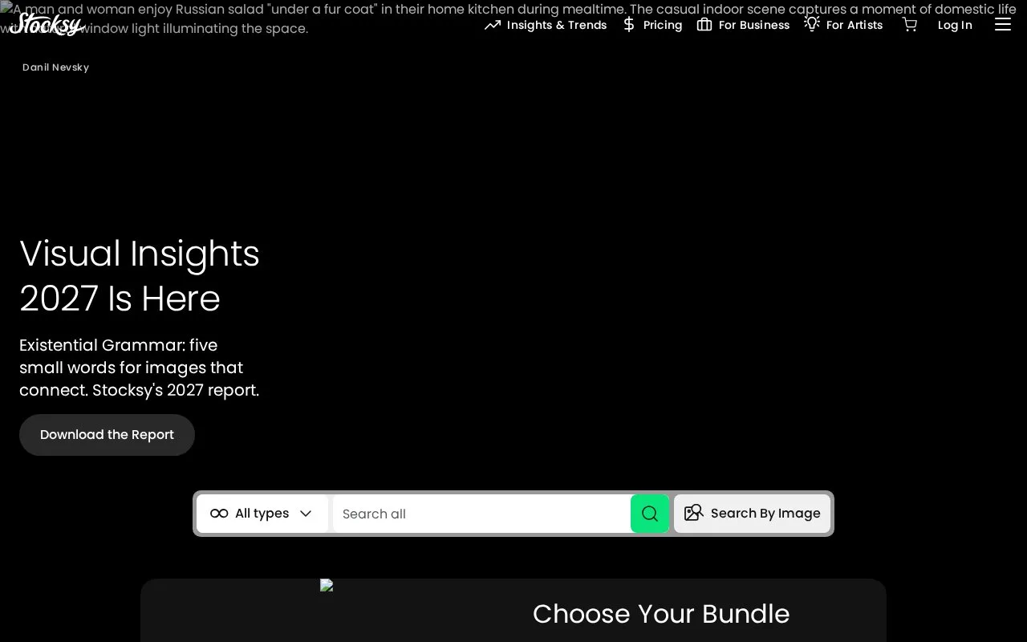Open For Business menu item
This screenshot has width=1027, height=642.
[743, 25]
